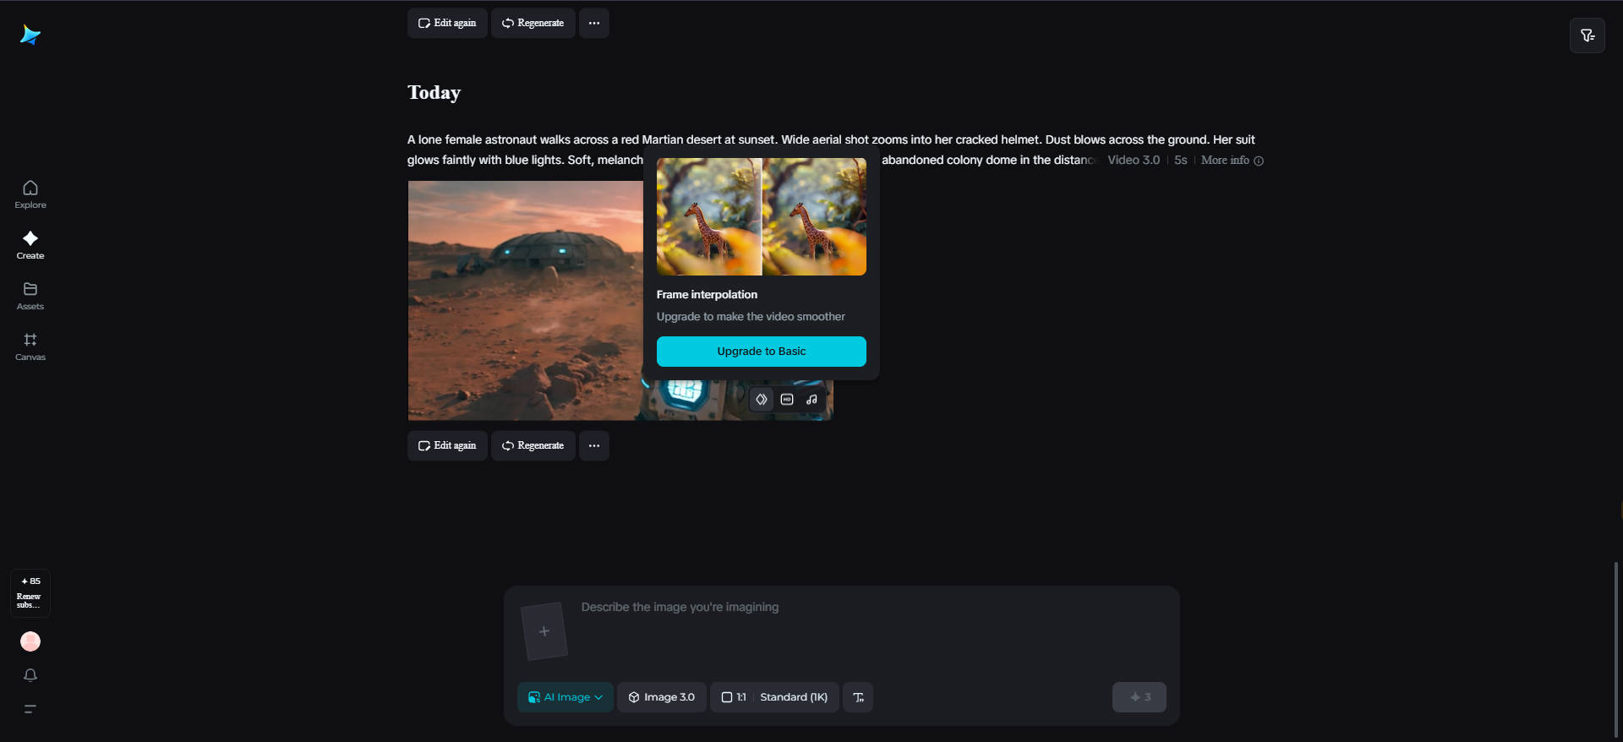
Task: Open the sidebar menu icon below the bell
Action: point(30,709)
